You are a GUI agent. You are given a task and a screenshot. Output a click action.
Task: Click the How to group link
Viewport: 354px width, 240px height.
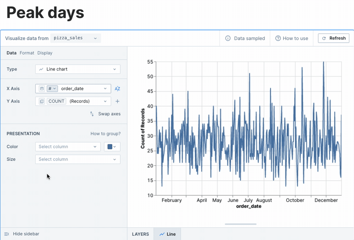(x=105, y=133)
